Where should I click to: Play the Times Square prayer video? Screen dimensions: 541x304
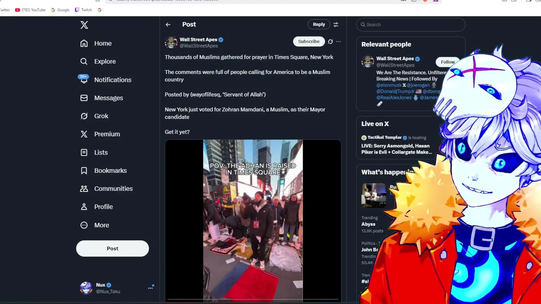click(253, 220)
